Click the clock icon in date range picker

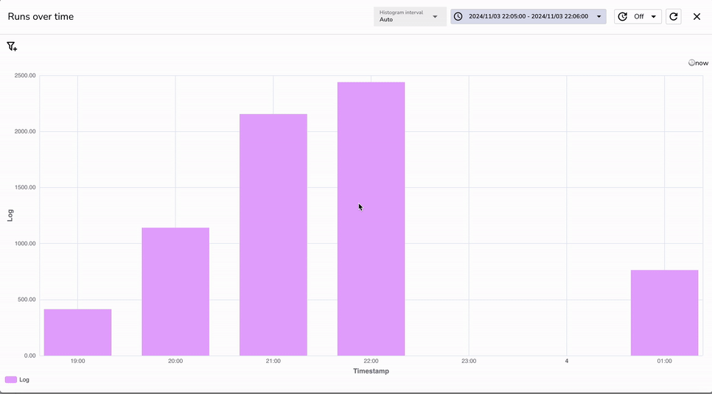tap(458, 16)
